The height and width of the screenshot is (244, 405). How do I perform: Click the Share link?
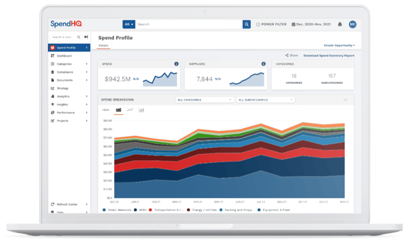(x=292, y=55)
